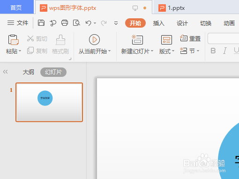The width and height of the screenshot is (239, 179).
Task: Open the 切换 ribbon tab
Action: pyautogui.click(x=206, y=23)
